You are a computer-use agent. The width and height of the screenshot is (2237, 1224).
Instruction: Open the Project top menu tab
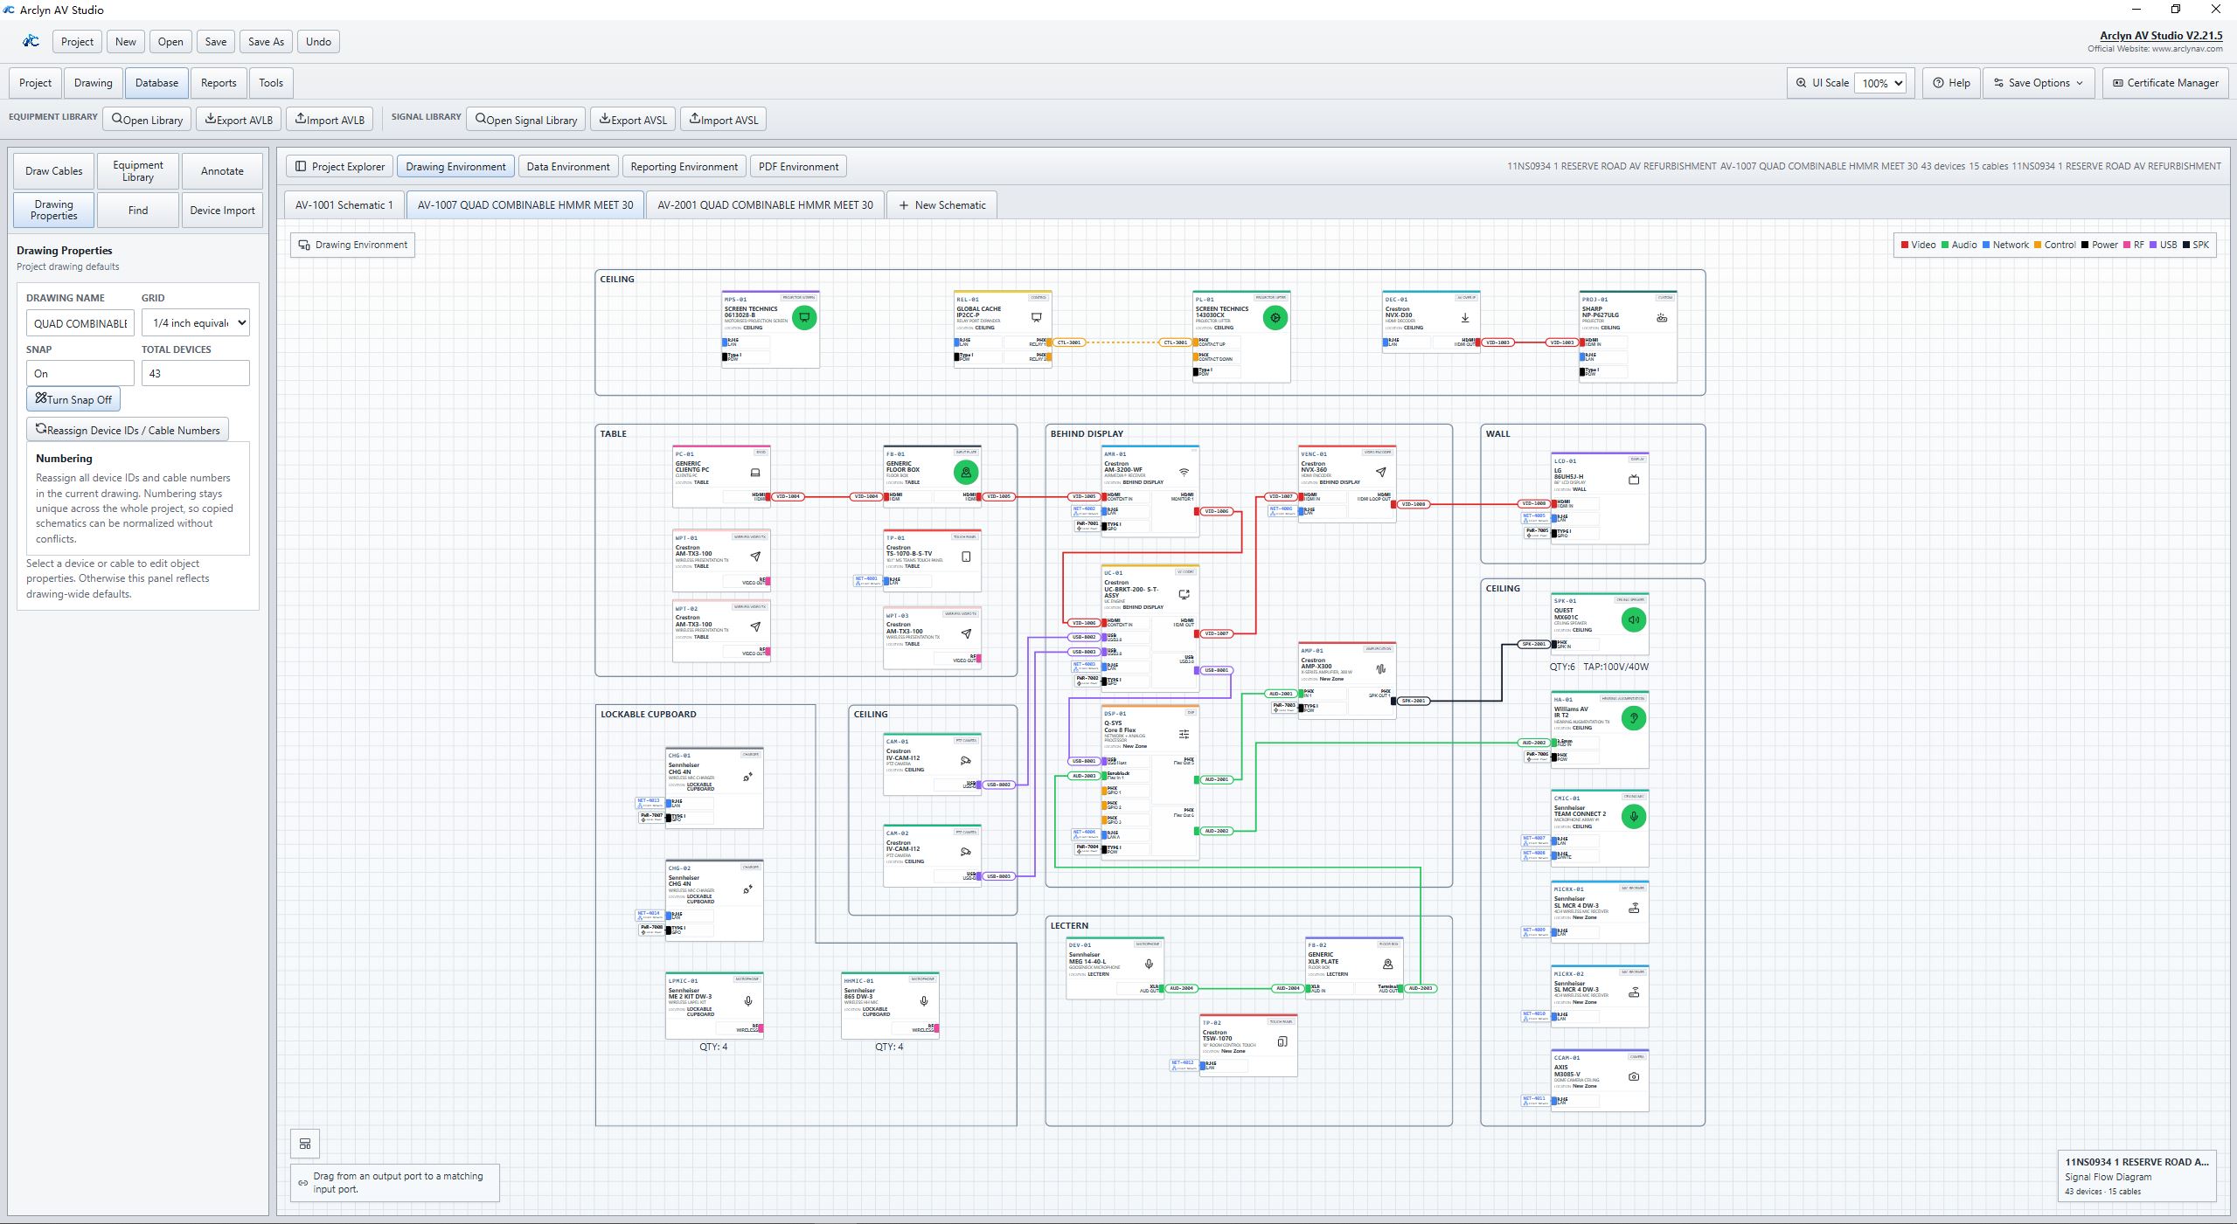35,83
